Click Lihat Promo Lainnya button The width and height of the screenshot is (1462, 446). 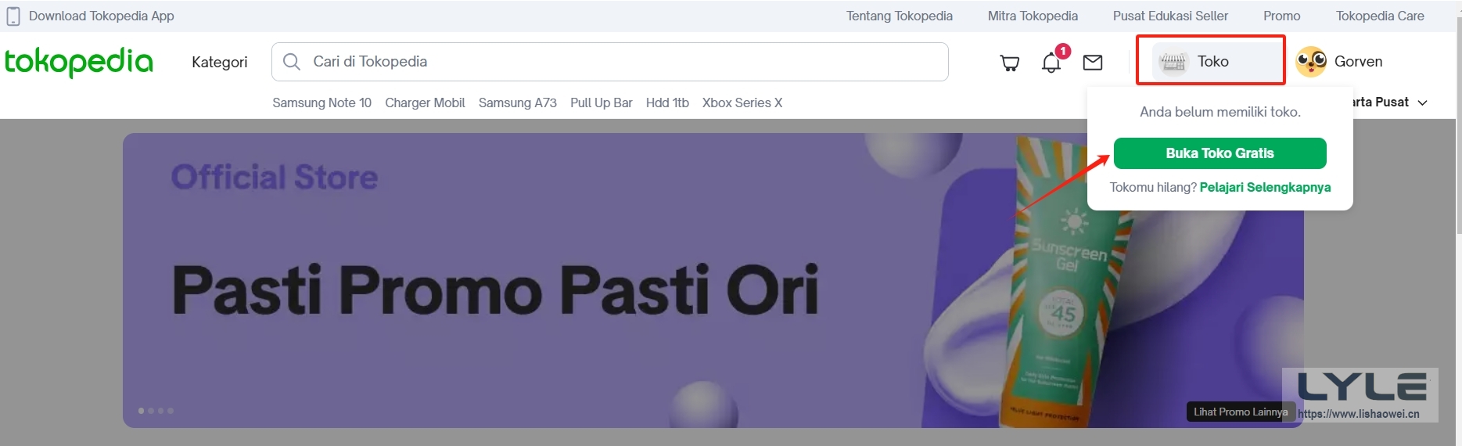(1240, 412)
